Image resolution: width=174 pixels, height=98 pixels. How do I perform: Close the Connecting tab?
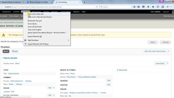click(x=80, y=2)
